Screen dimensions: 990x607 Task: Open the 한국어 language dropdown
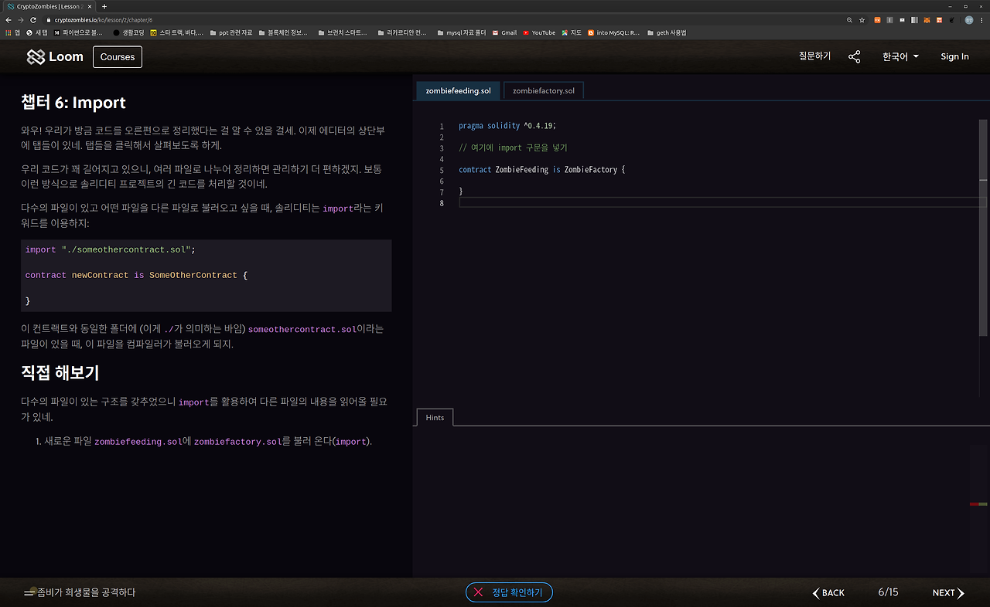point(900,56)
